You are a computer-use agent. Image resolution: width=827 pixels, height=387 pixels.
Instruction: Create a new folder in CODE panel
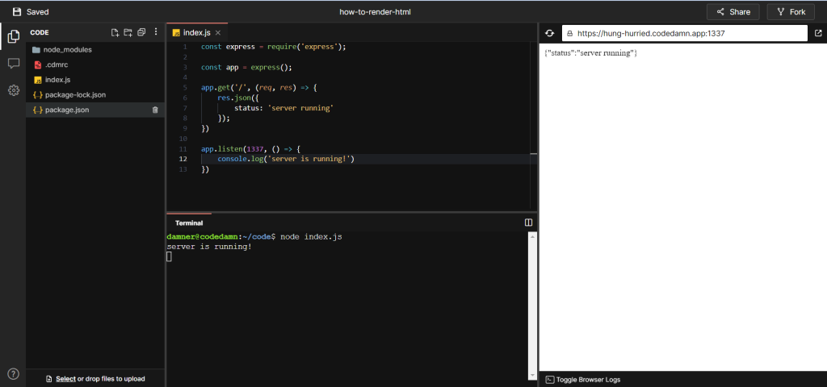(x=128, y=32)
